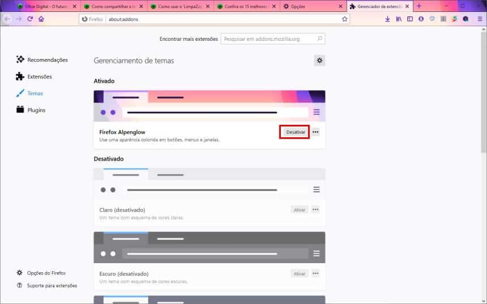Screen dimensions: 487x304
Task: Open Plugins in the sidebar
Action: (31, 110)
